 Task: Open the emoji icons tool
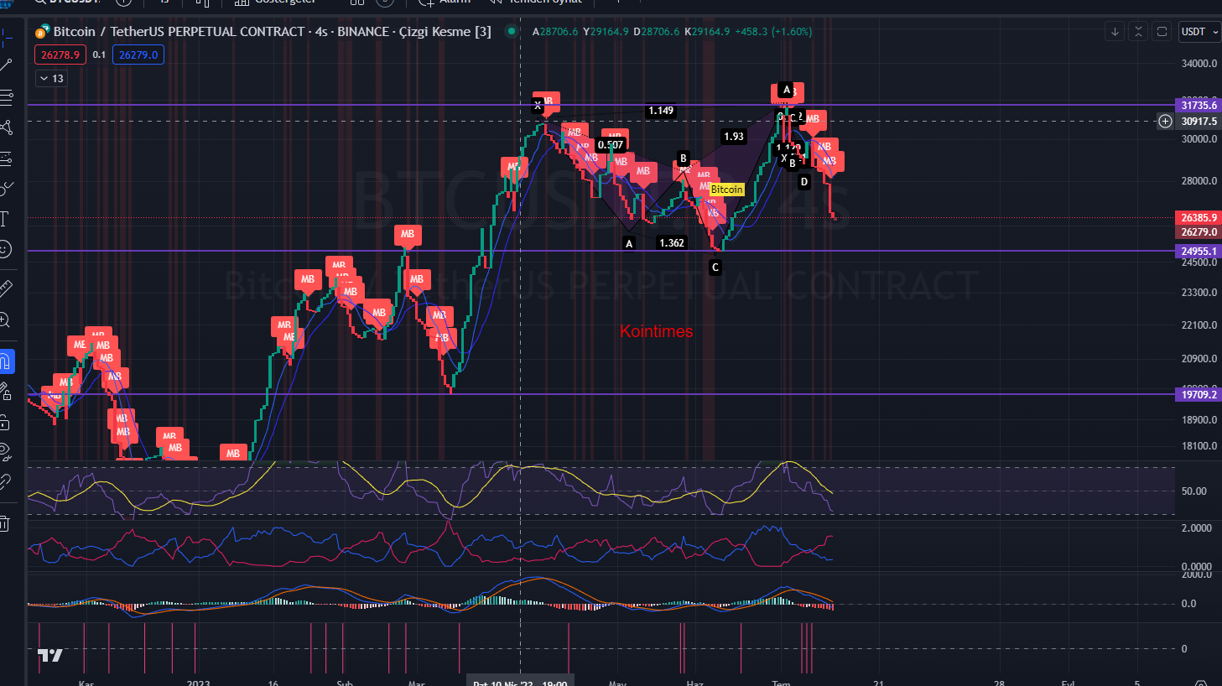pyautogui.click(x=6, y=250)
